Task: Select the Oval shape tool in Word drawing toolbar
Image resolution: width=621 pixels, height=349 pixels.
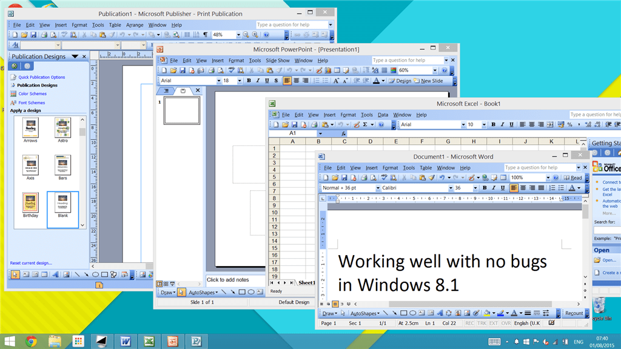Action: coord(412,313)
